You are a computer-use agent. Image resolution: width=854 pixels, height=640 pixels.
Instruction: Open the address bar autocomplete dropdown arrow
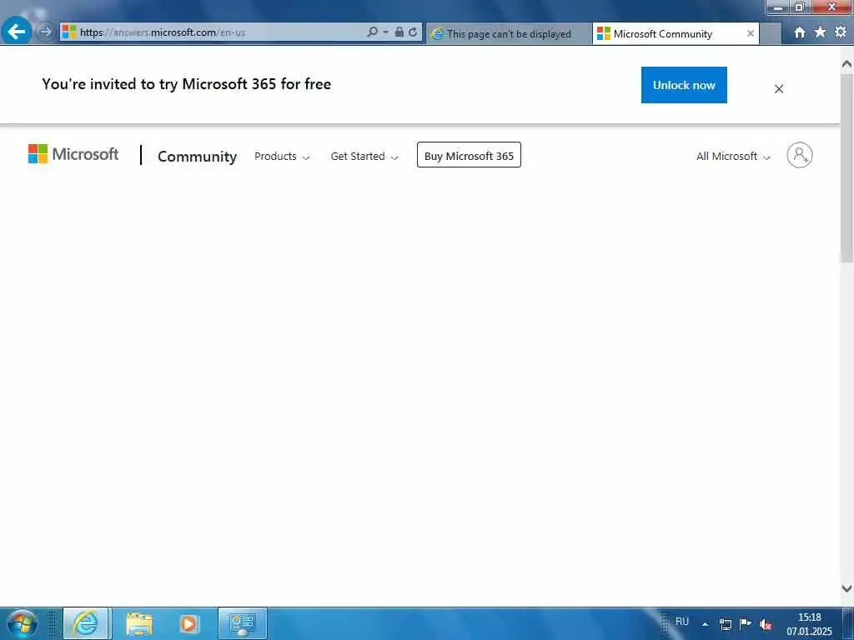[385, 32]
